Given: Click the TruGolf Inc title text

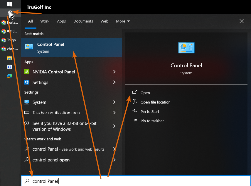Looking at the screenshot, I should pos(39,7).
